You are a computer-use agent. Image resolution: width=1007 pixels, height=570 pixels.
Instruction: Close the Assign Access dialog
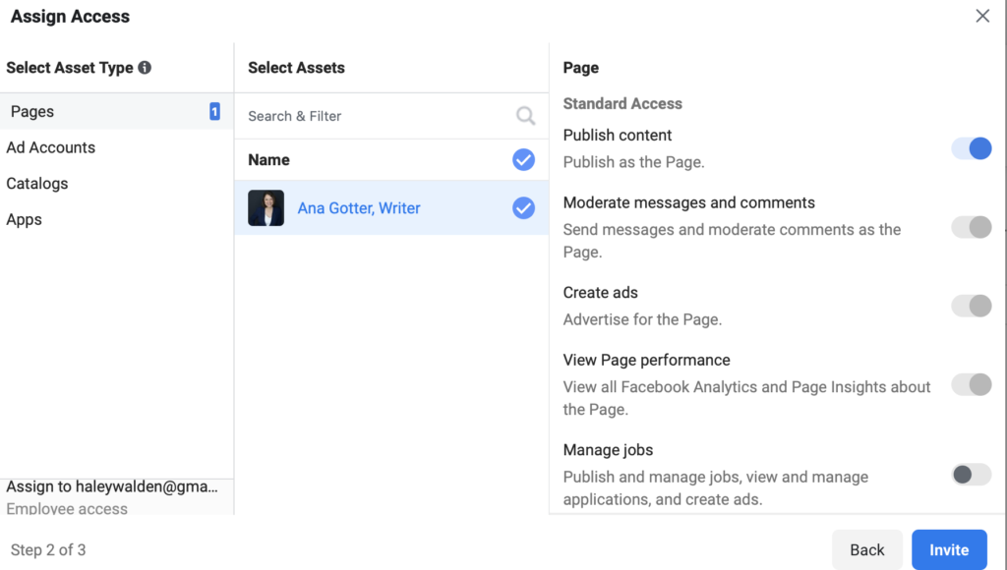click(x=982, y=17)
